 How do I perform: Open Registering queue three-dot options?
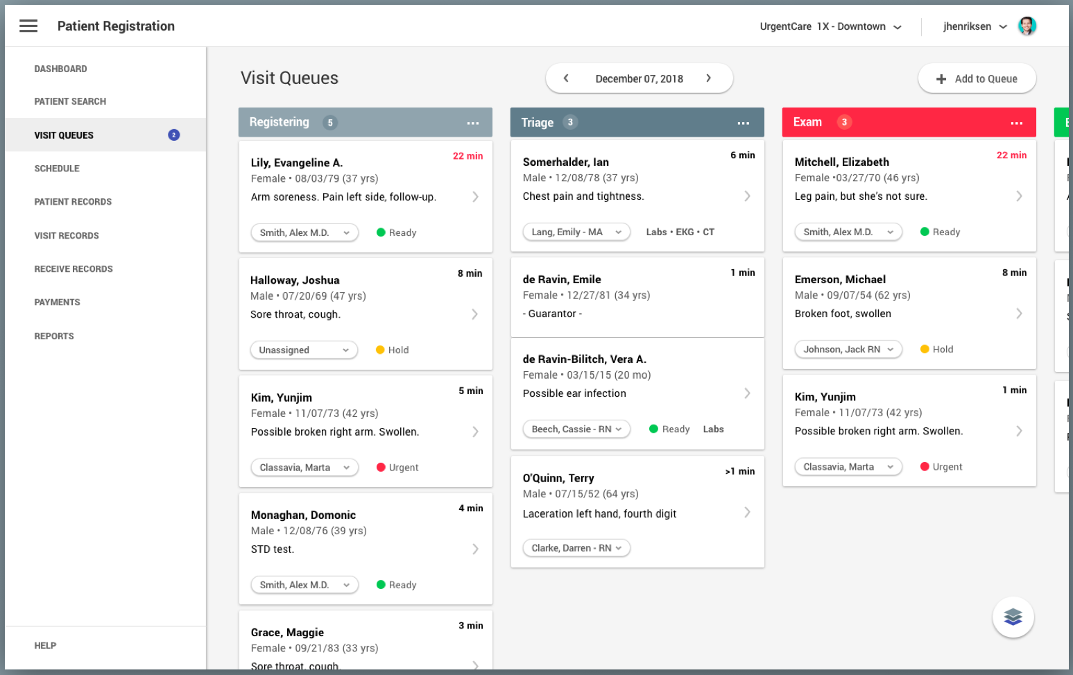[472, 123]
